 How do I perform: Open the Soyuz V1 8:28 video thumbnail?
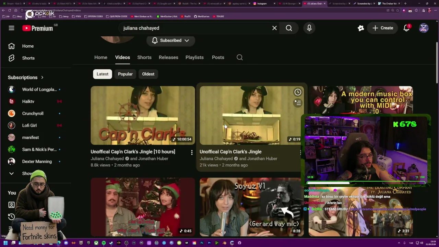coord(251,207)
